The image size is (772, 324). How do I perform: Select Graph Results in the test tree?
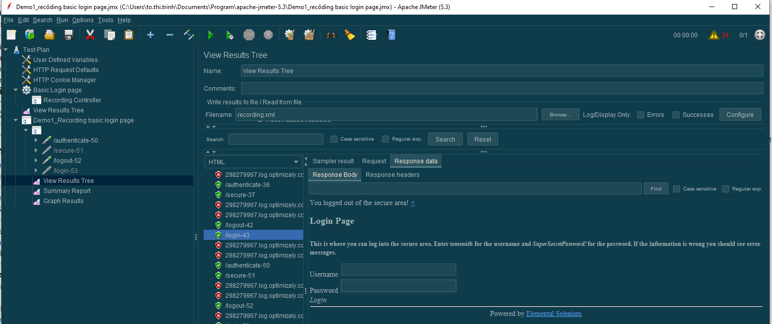pos(63,201)
